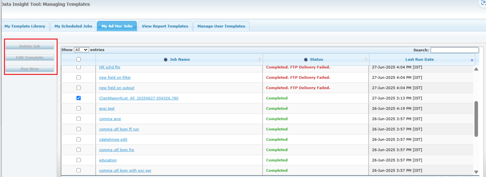Sort by Job Name column arrows

[259, 59]
